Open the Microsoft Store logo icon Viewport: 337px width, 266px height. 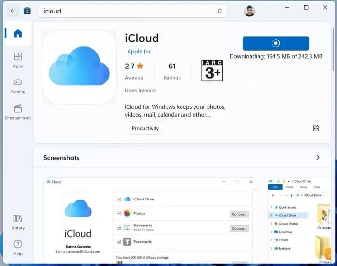tap(27, 11)
